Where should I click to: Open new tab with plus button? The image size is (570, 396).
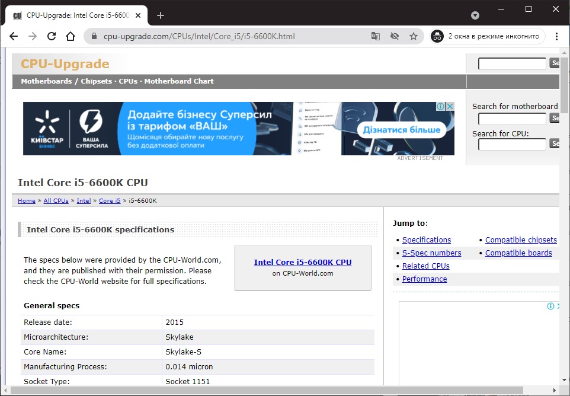(x=161, y=15)
